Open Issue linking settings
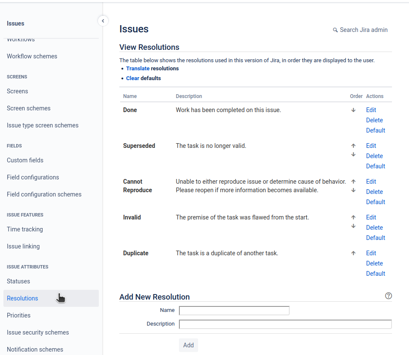This screenshot has width=409, height=355. pos(23,246)
